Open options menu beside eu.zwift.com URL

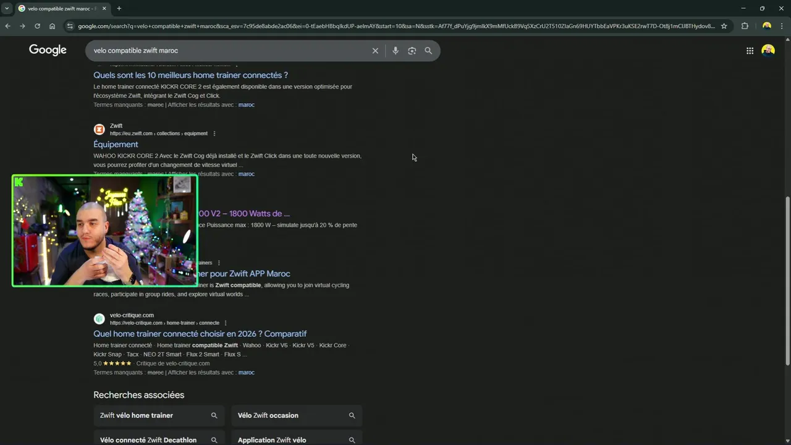214,133
